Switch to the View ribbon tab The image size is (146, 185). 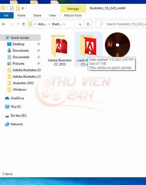coord(52,15)
